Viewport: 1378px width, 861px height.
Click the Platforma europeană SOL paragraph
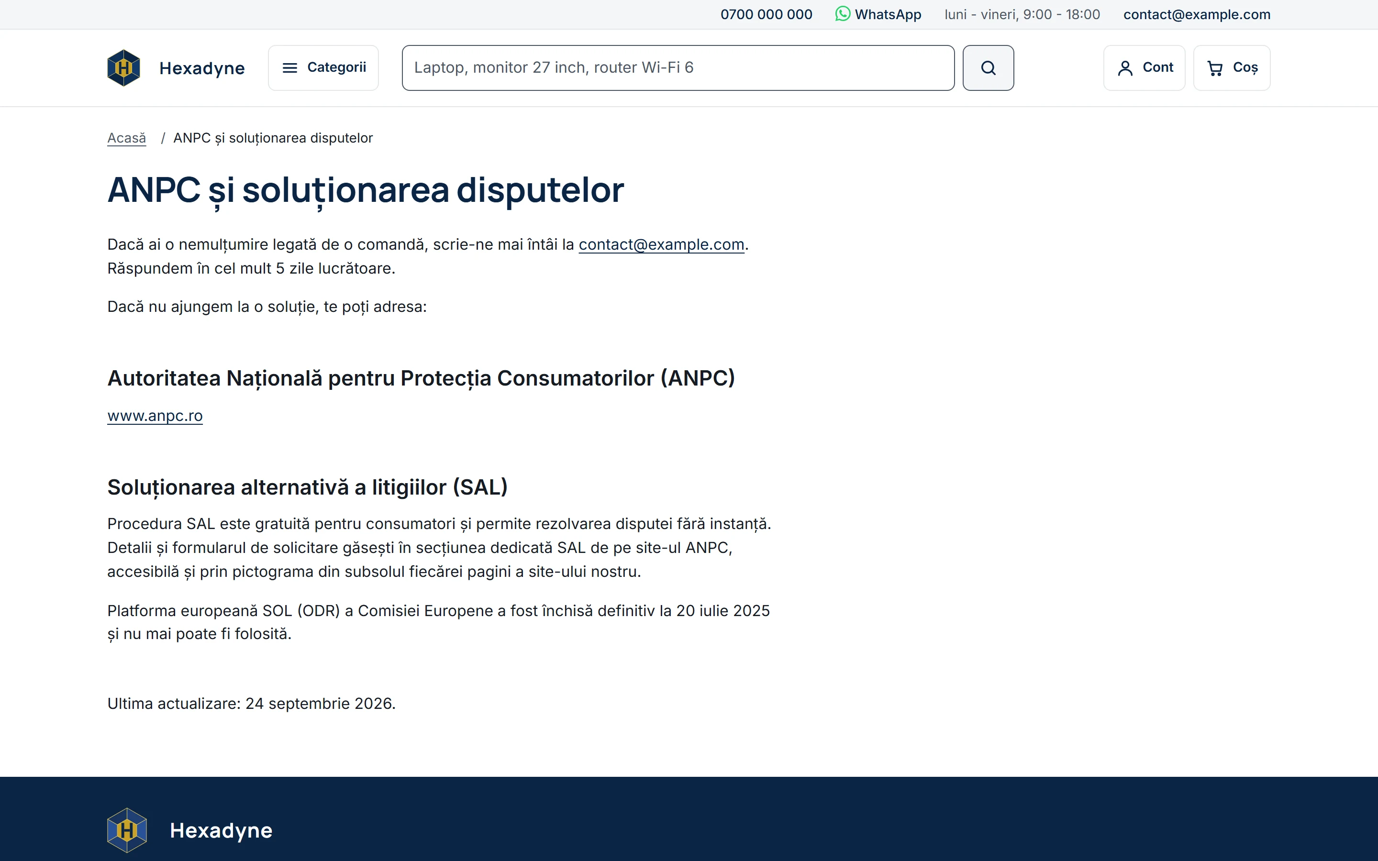pyautogui.click(x=438, y=622)
